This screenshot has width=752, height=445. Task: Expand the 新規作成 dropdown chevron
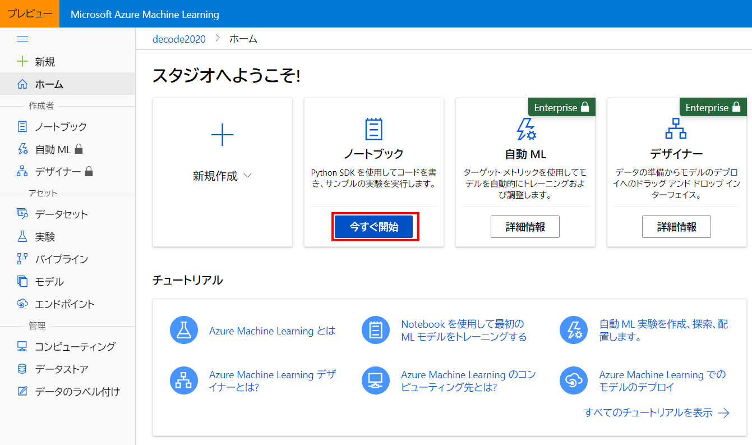pyautogui.click(x=247, y=176)
